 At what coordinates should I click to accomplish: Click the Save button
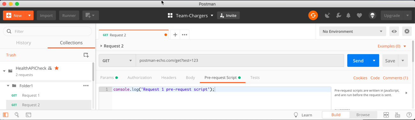[390, 60]
